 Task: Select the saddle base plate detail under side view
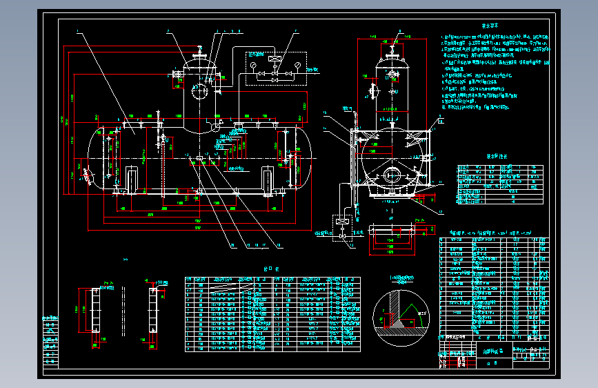(392, 229)
